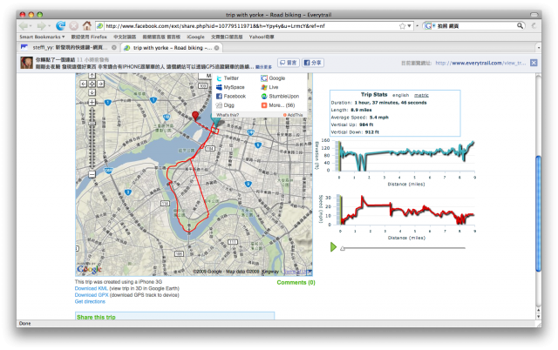Open the back history dropdown arrow

click(x=31, y=26)
